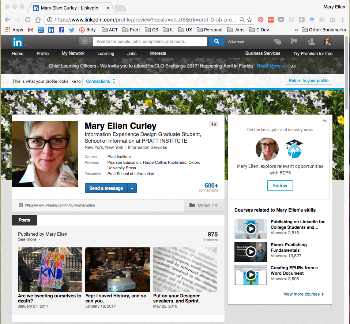The image size is (350, 324).
Task: Open the notifications flag icon
Action: (x=294, y=42)
